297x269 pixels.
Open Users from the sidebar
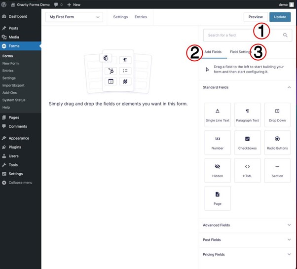point(20,156)
